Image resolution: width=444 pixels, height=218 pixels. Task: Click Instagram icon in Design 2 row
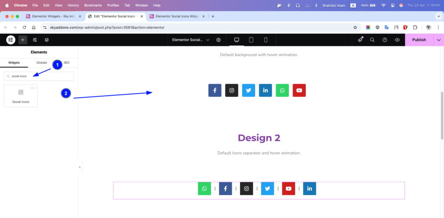tap(246, 189)
